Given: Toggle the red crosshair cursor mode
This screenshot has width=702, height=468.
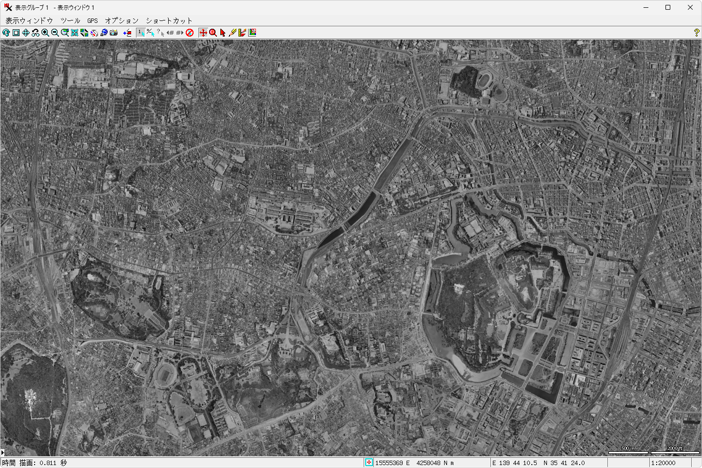Looking at the screenshot, I should coord(203,33).
